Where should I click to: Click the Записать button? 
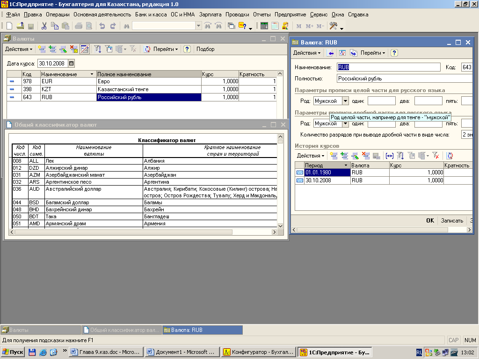pos(452,221)
